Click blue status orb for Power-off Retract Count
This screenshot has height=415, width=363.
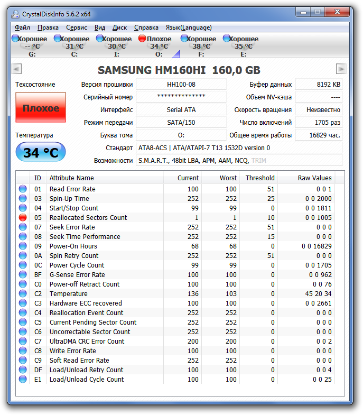[23, 284]
